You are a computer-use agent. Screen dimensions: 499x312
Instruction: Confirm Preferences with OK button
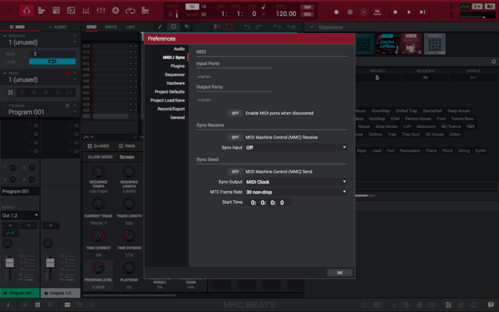pyautogui.click(x=340, y=273)
